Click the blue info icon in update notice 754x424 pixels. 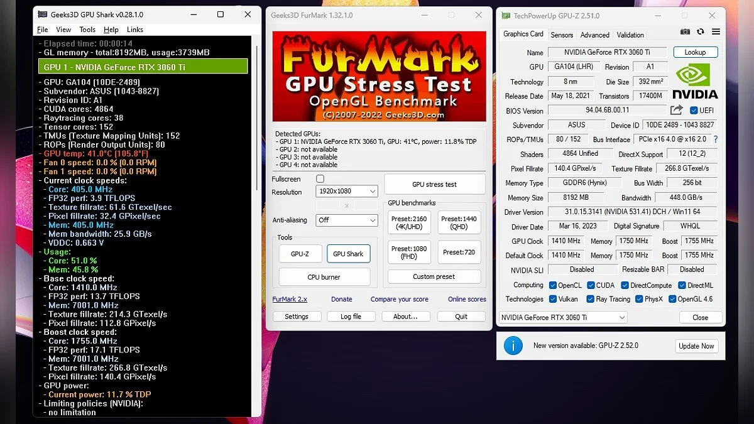[x=513, y=345]
